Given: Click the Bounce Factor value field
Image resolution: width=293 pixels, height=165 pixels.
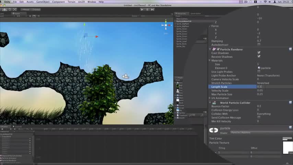Looking at the screenshot, I should click(275, 106).
